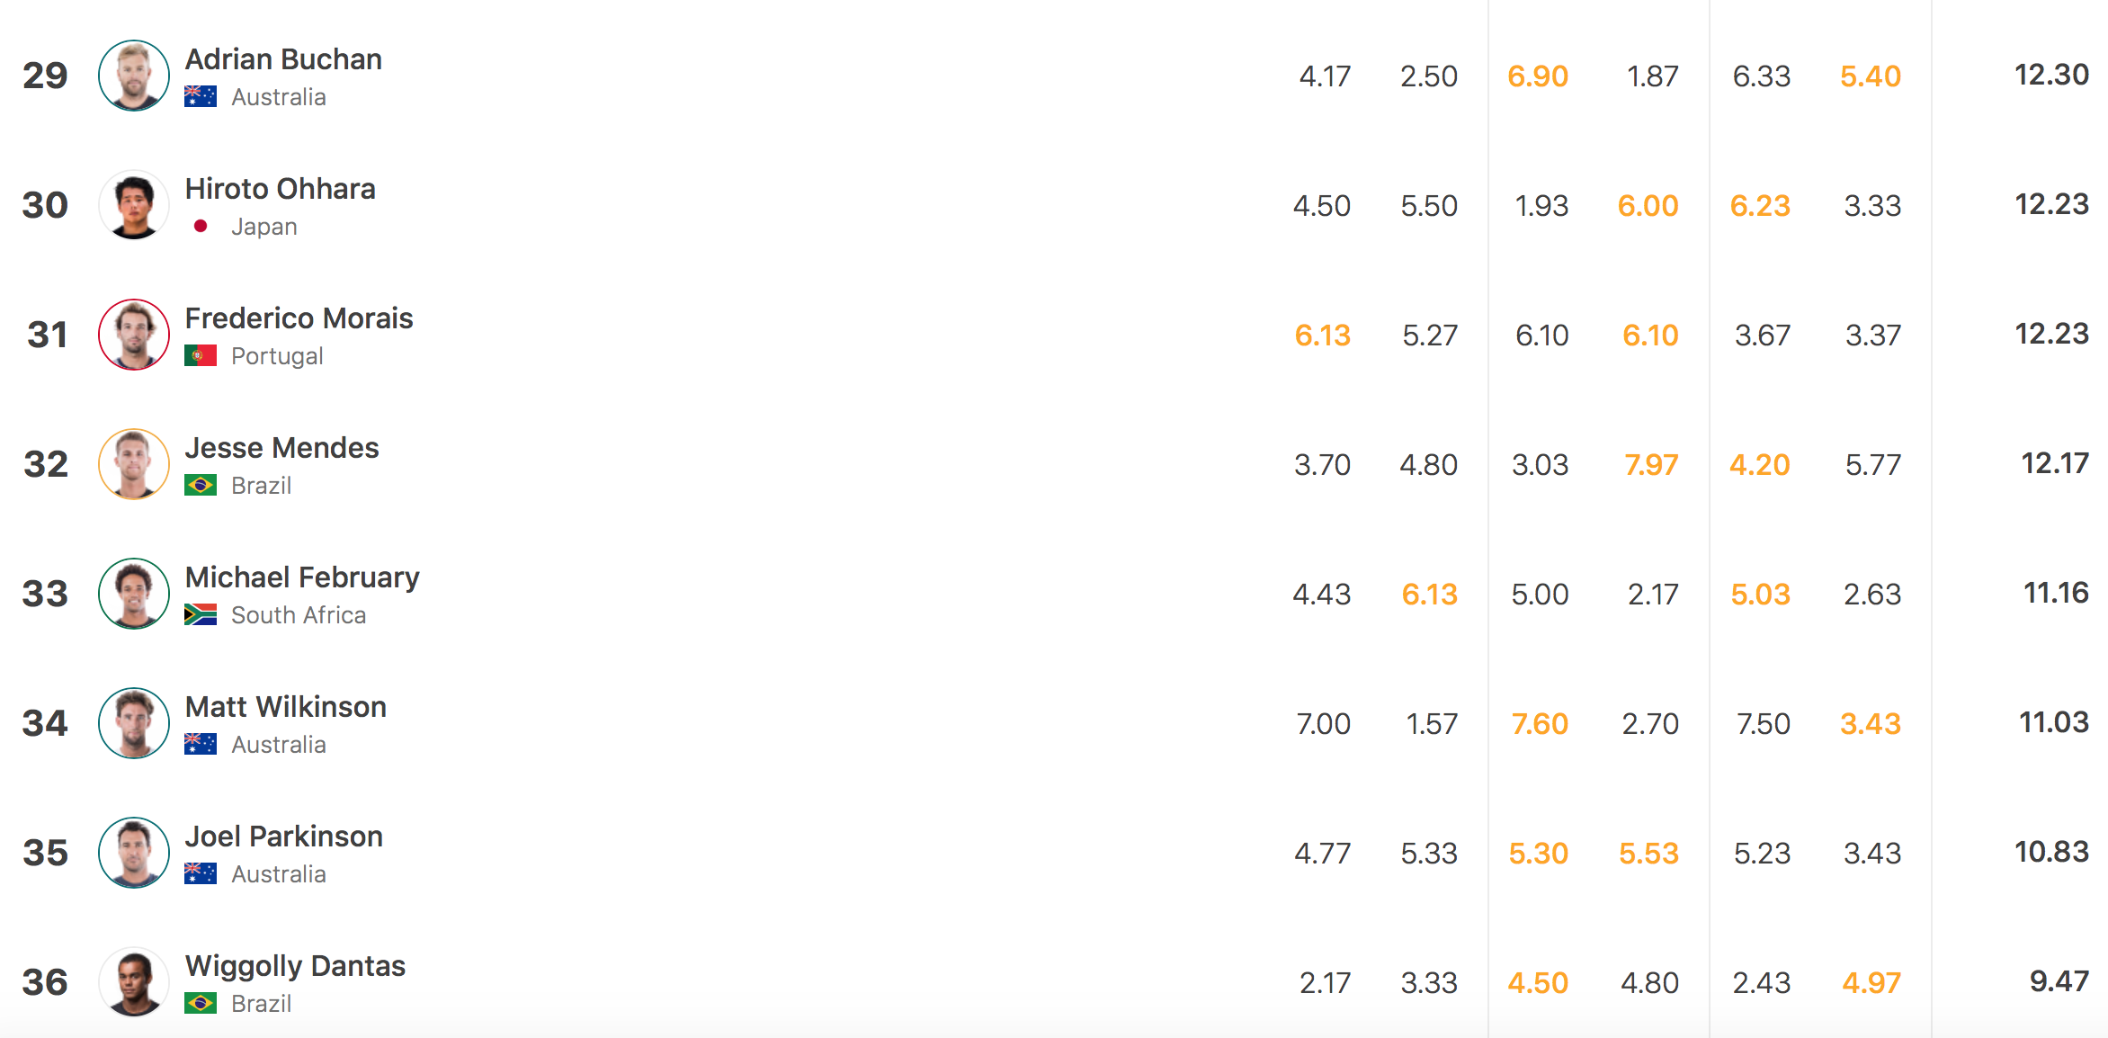This screenshot has height=1038, width=2108.
Task: Click Frederico Morais's round profile picture
Action: pos(133,335)
